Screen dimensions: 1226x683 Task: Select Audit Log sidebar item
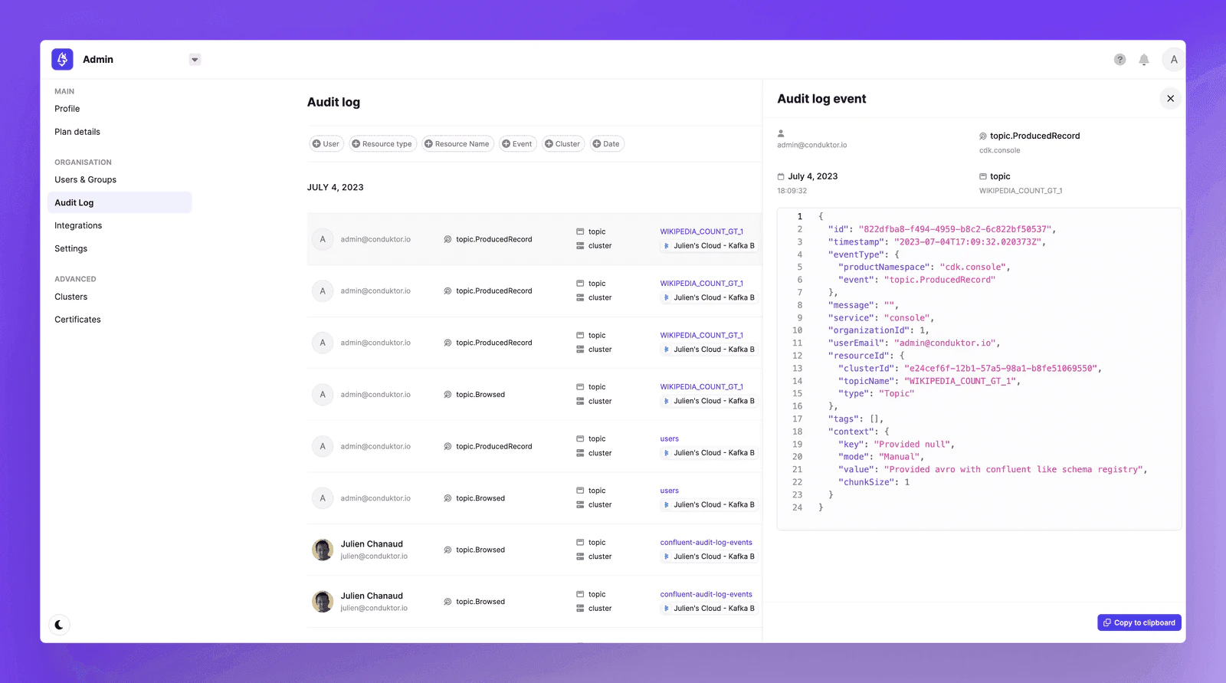[120, 202]
